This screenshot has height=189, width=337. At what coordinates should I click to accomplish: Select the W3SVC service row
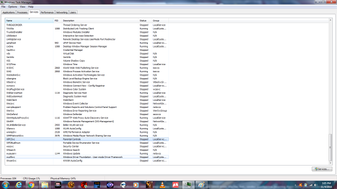tap(87, 68)
